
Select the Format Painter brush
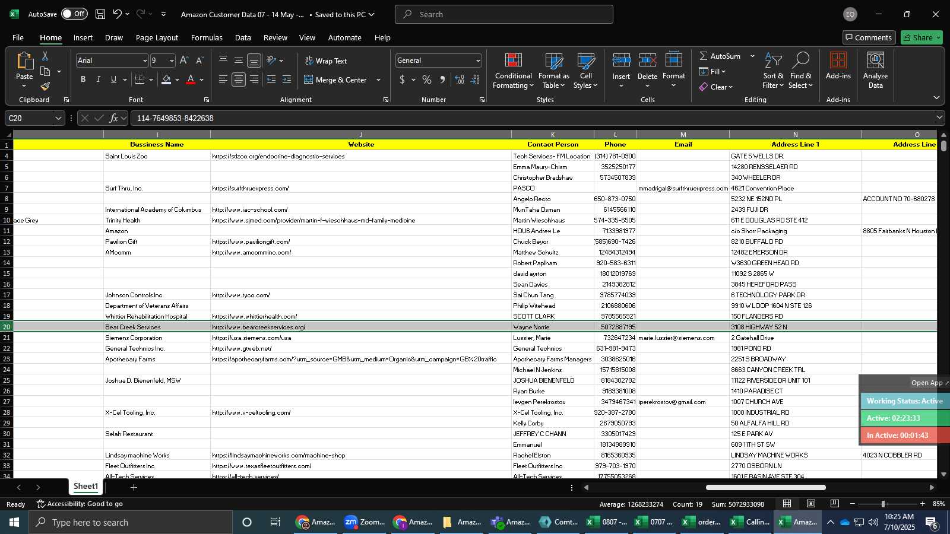[x=45, y=87]
